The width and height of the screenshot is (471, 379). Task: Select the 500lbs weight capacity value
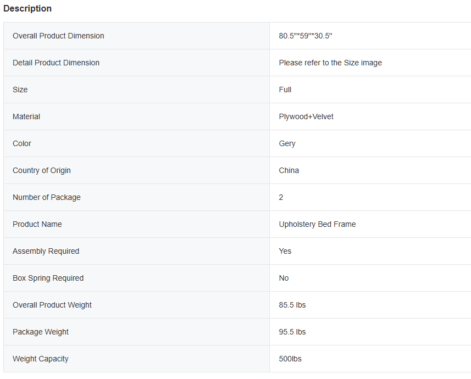pyautogui.click(x=290, y=359)
